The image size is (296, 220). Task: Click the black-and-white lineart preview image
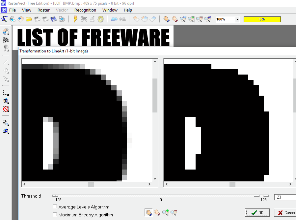(x=229, y=120)
